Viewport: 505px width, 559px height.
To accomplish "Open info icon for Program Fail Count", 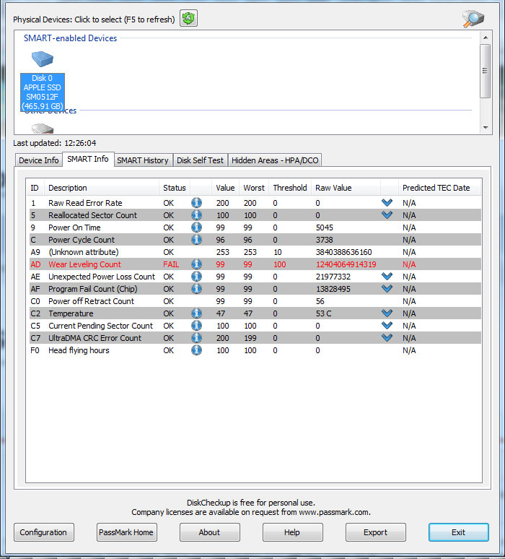I will point(196,289).
